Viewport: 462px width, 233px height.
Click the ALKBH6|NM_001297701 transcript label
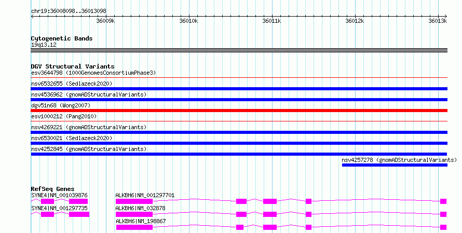click(145, 195)
